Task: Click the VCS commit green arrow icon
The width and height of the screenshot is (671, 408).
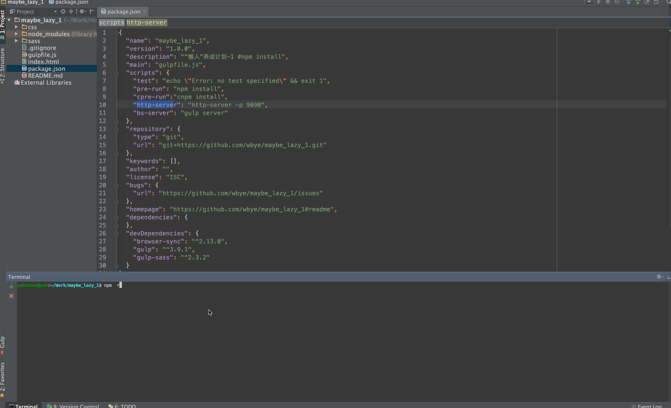Action: point(637,2)
